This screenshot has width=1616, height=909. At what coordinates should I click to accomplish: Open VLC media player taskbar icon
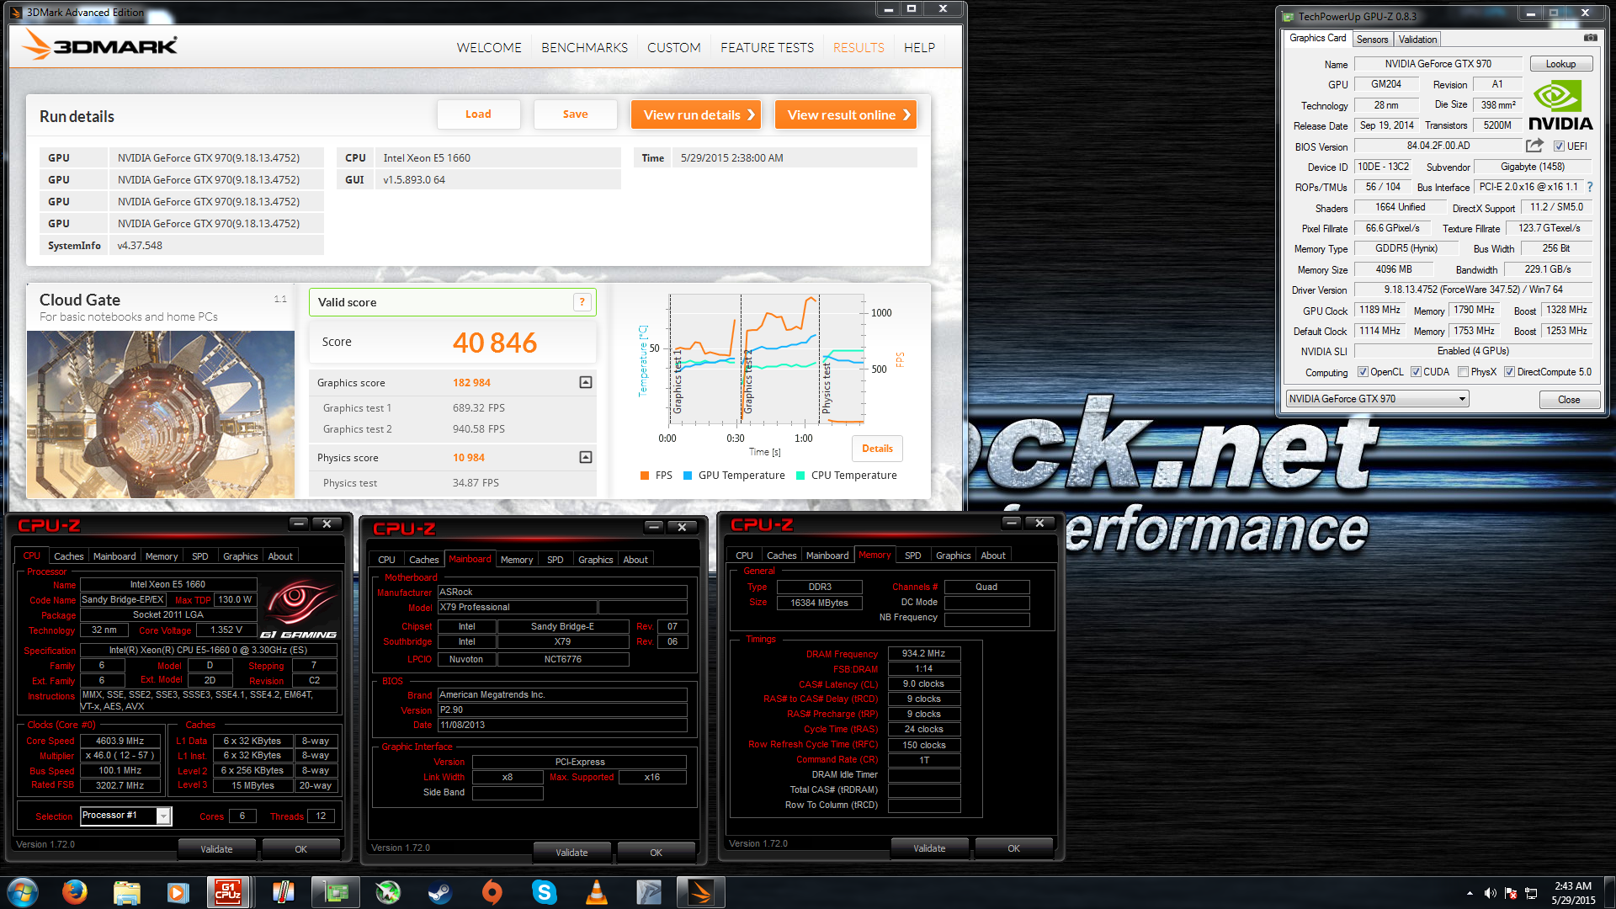[x=597, y=891]
